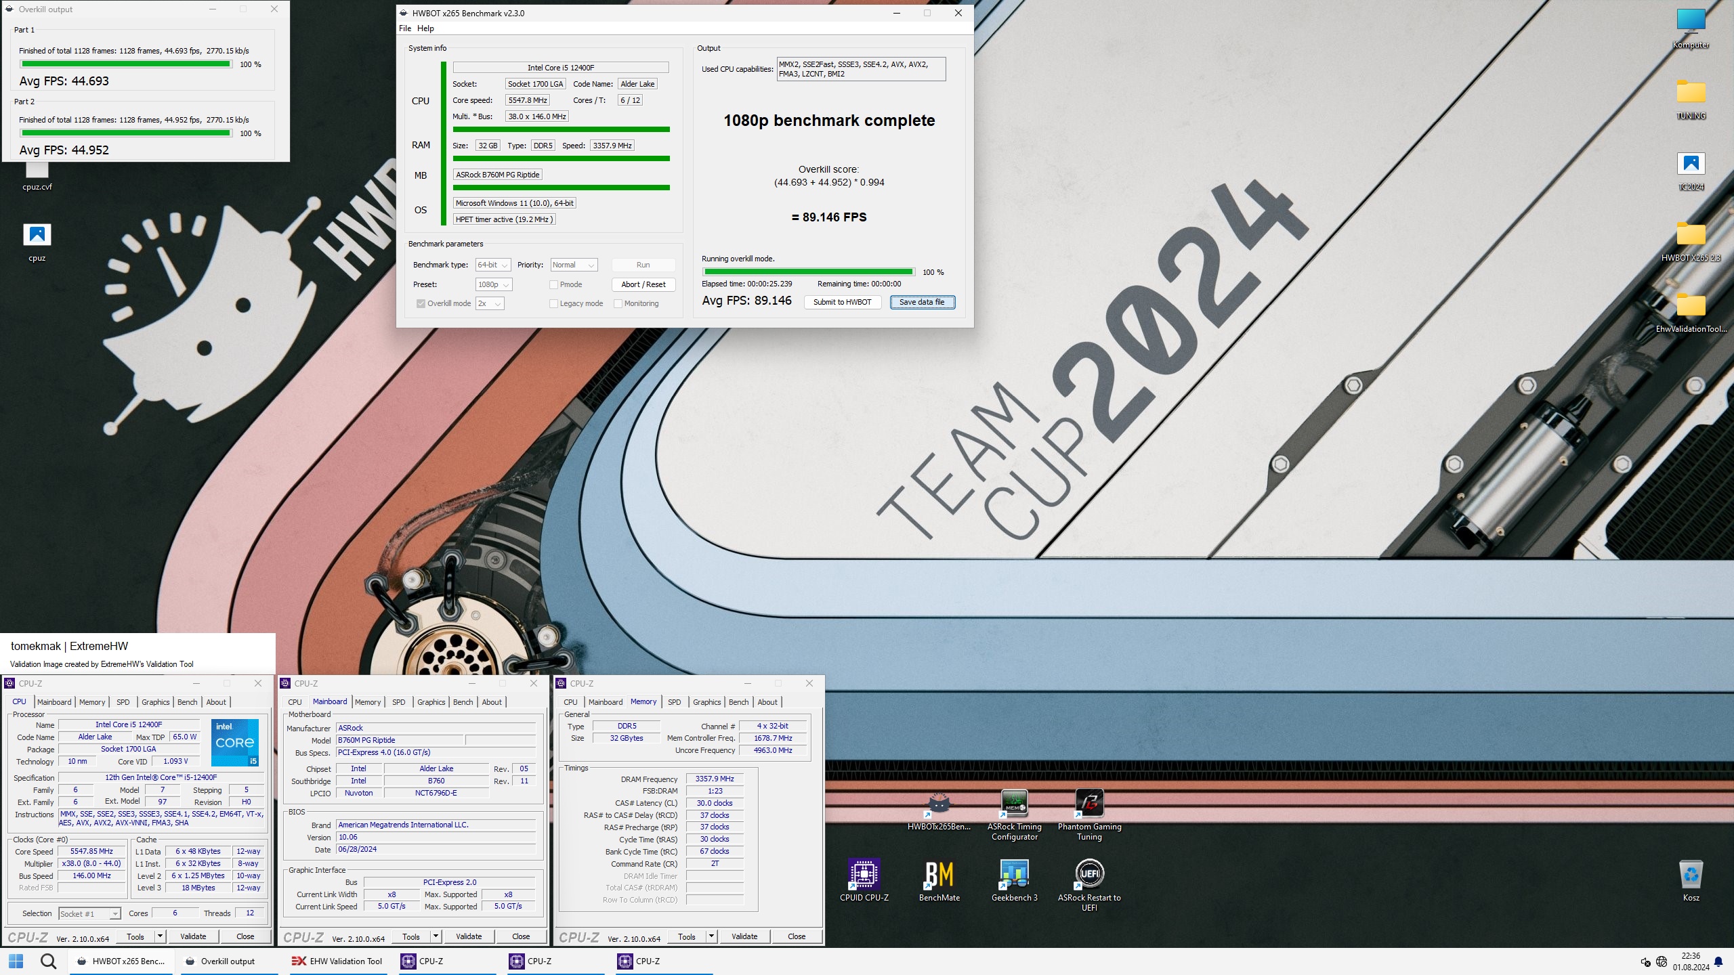Enable the Monitoring checkbox
The height and width of the screenshot is (975, 1734).
pos(618,303)
